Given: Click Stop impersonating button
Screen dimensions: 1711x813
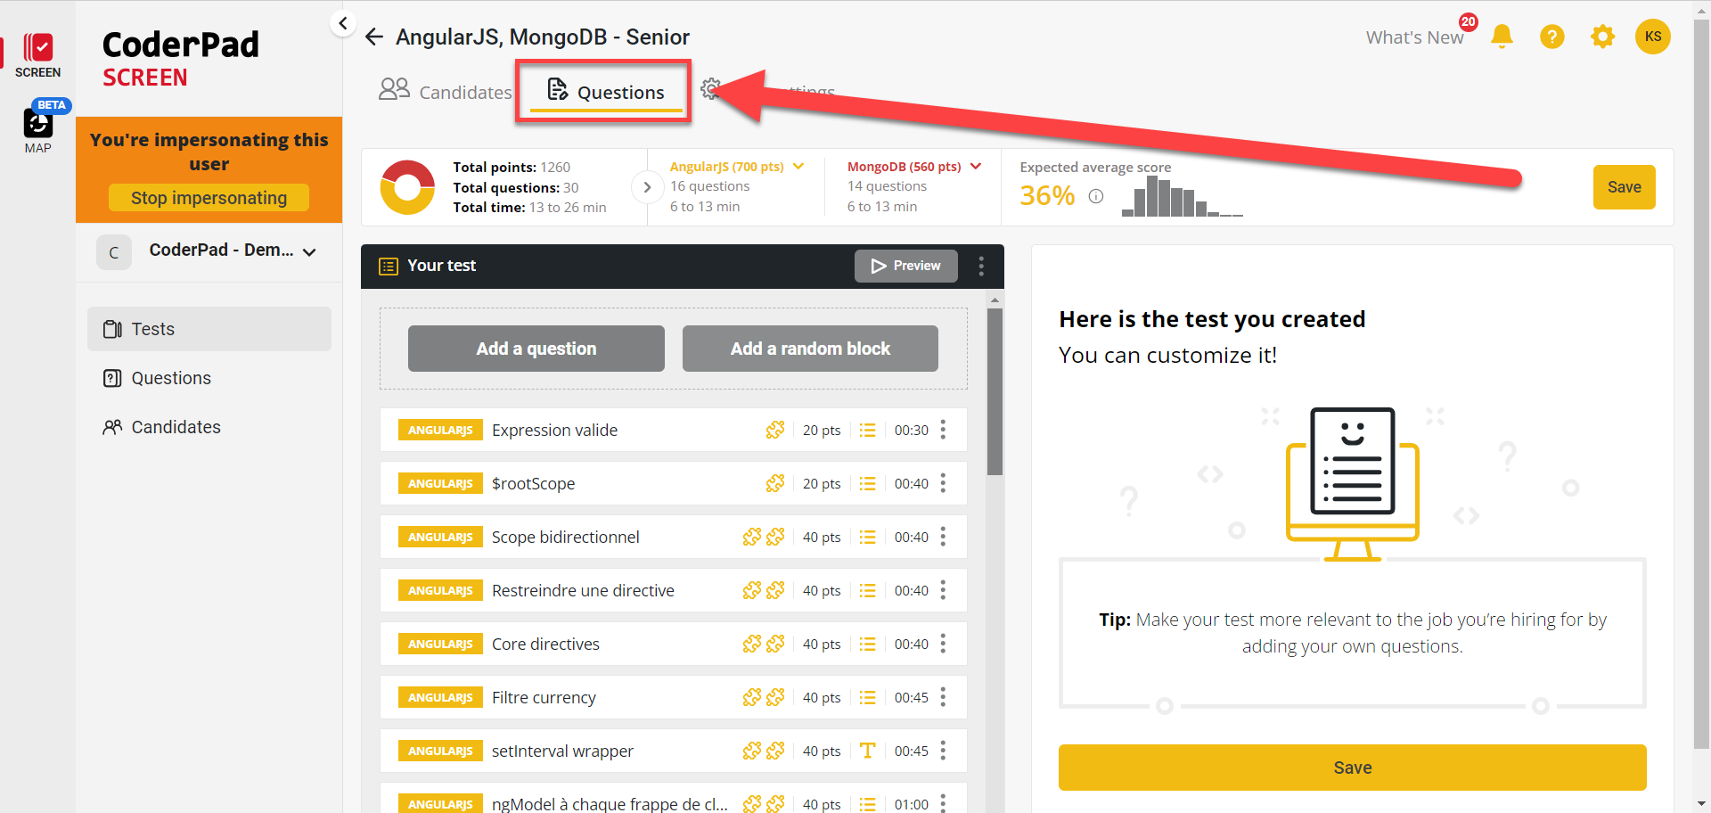Looking at the screenshot, I should pyautogui.click(x=209, y=198).
